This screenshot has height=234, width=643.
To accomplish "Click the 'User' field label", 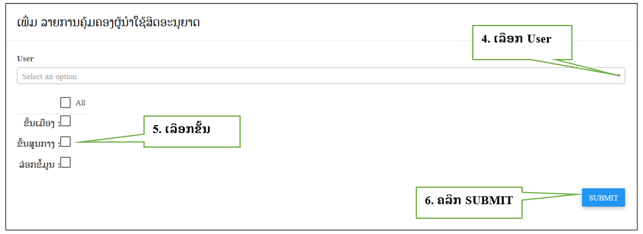I will [25, 58].
